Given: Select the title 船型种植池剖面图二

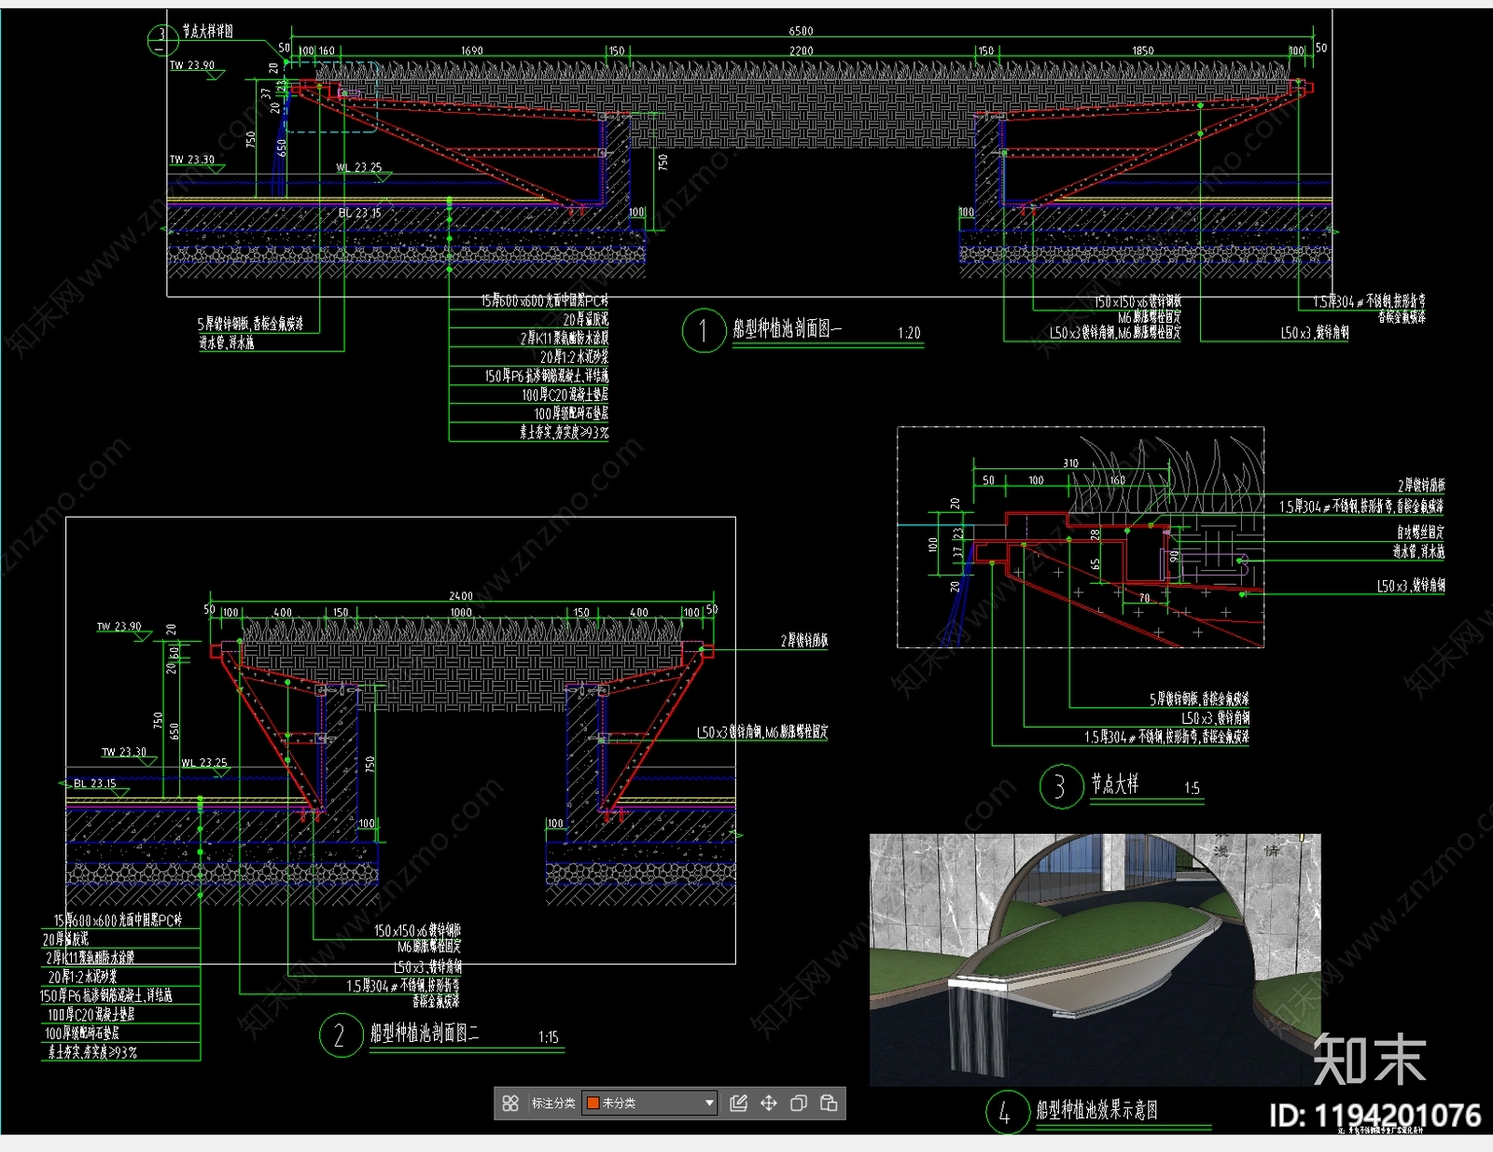Looking at the screenshot, I should tap(425, 1033).
